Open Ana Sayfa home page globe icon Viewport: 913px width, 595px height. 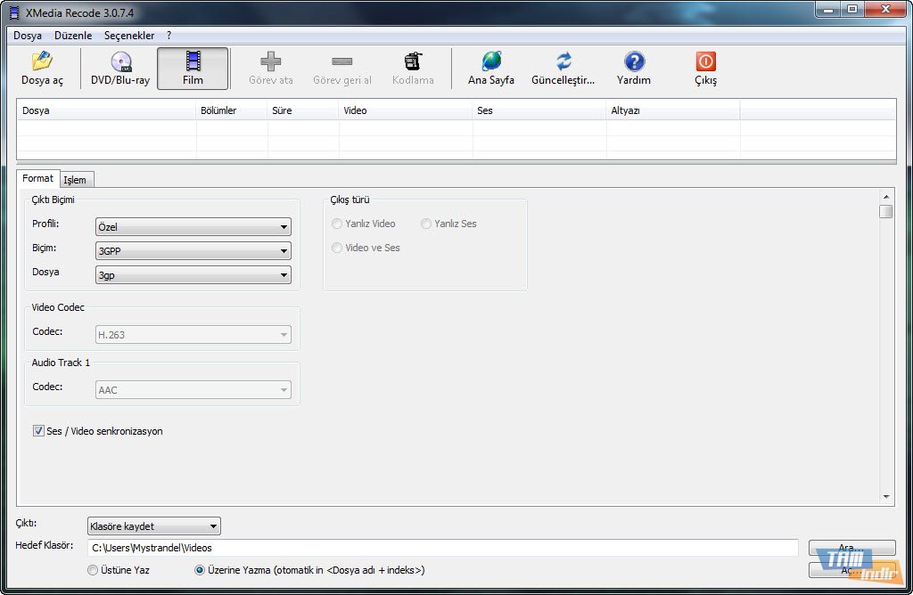coord(491,62)
